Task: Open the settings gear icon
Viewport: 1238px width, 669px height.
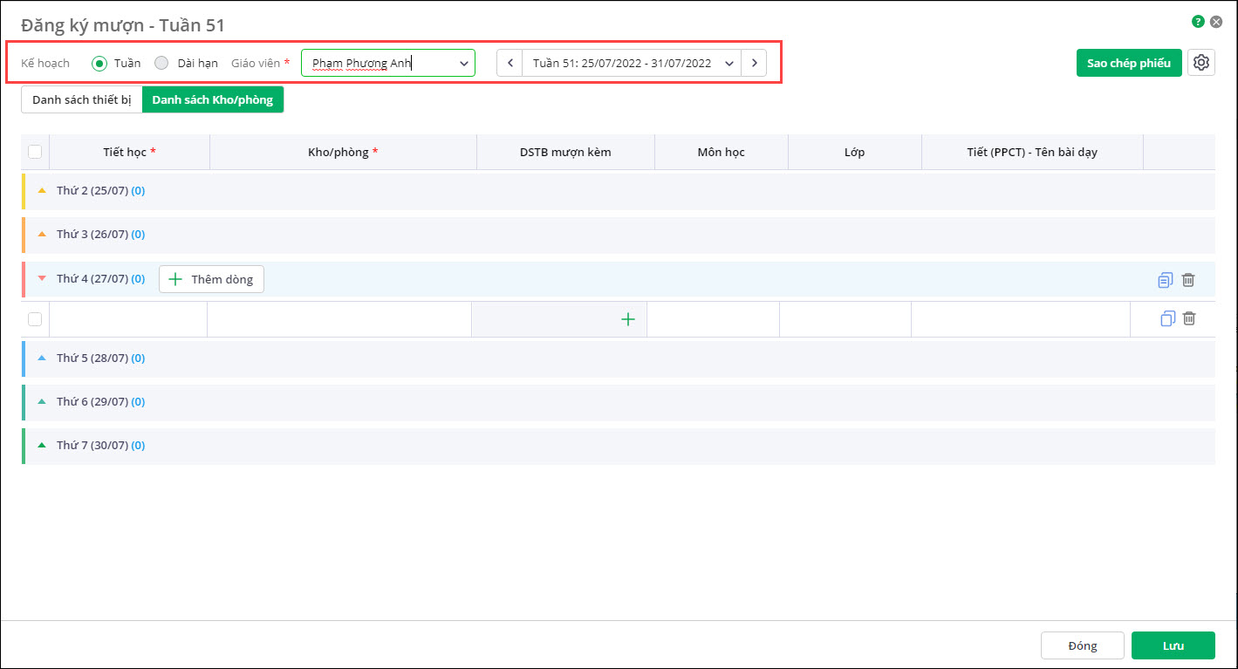Action: point(1201,63)
